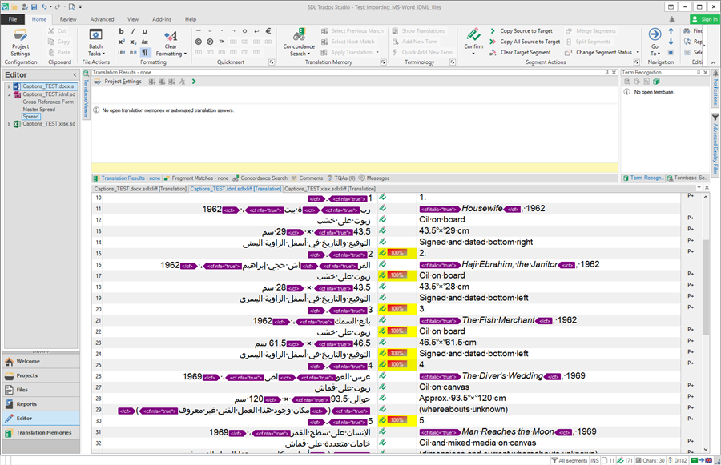The height and width of the screenshot is (465, 721).
Task: Toggle display of formatting marks (pilcrow)
Action: 145,52
